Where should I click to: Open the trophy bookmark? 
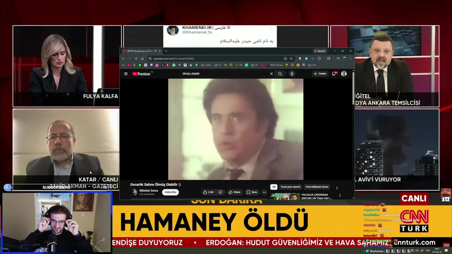click(x=287, y=65)
